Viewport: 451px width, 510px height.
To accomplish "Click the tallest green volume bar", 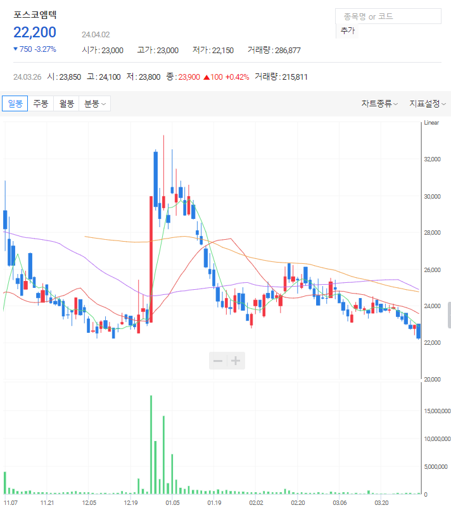I will pos(151,445).
